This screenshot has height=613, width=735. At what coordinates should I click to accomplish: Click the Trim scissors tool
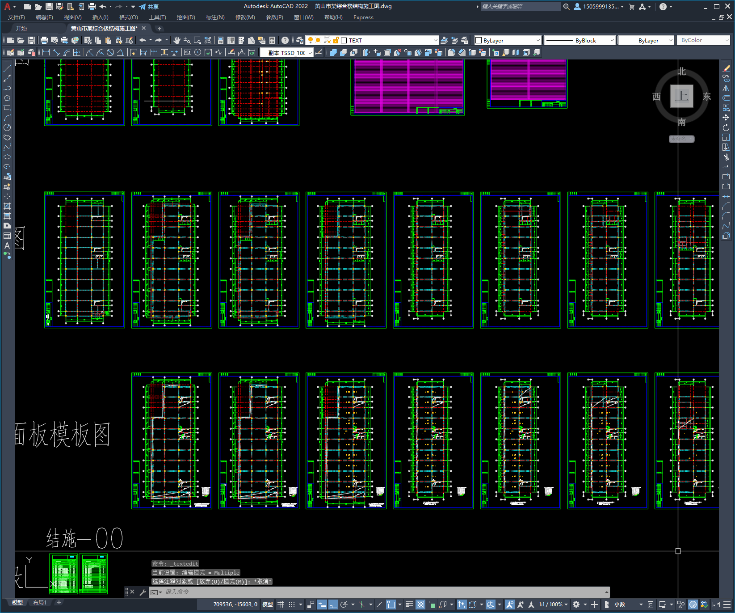726,157
